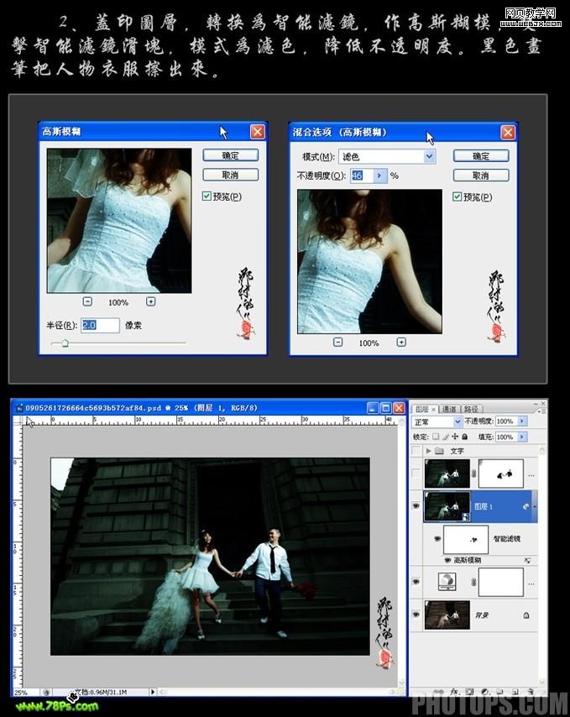Click 确定 in the 高斯模糊 dialog
The image size is (570, 717).
(230, 155)
